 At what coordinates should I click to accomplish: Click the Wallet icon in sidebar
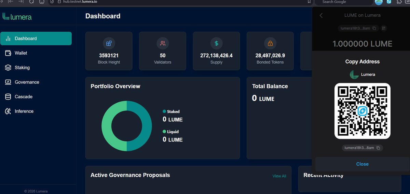pyautogui.click(x=8, y=53)
